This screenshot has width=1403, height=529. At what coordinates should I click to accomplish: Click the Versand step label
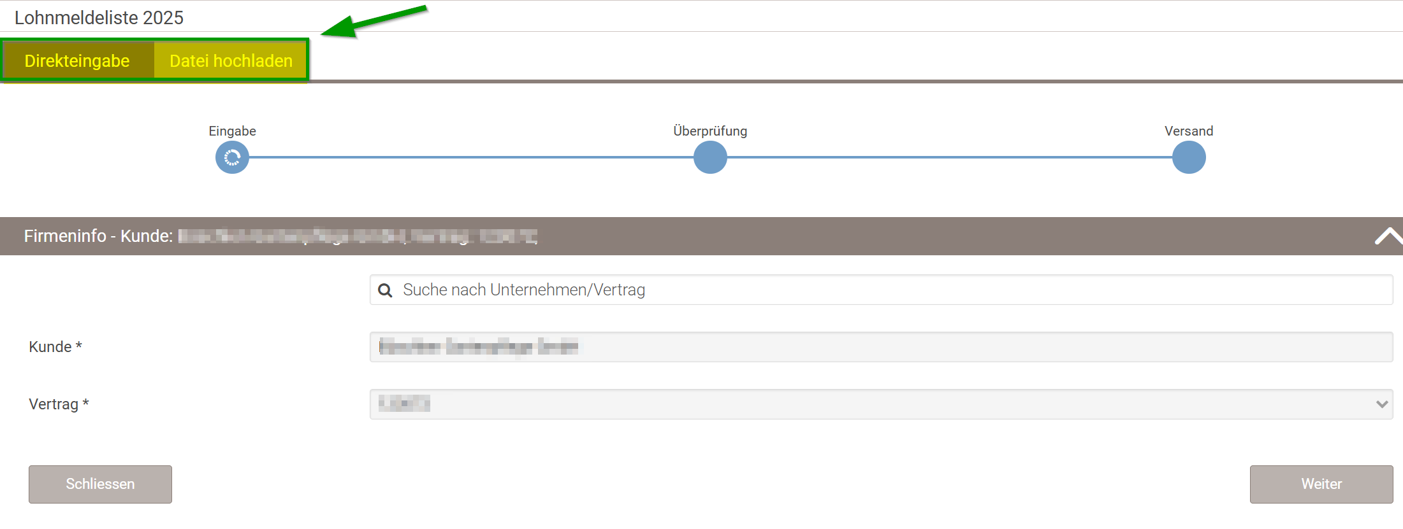coord(1189,131)
